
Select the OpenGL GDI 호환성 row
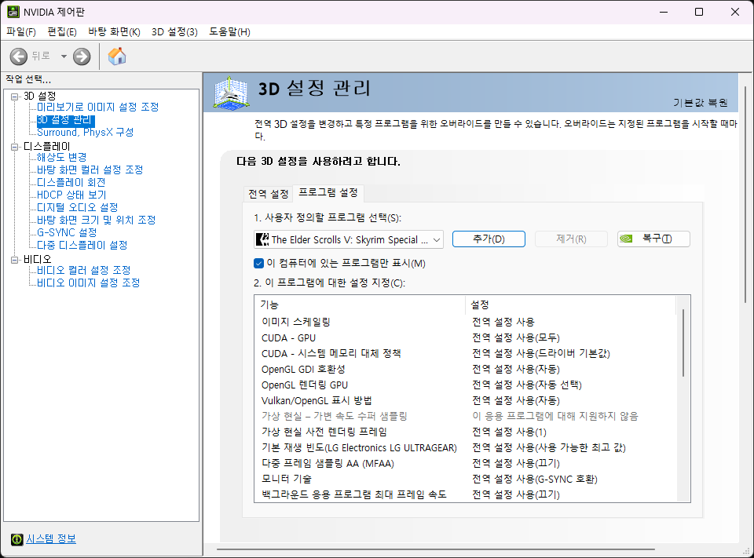click(x=466, y=369)
